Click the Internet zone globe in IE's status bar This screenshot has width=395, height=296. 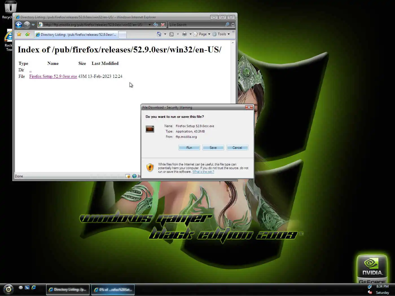click(135, 176)
